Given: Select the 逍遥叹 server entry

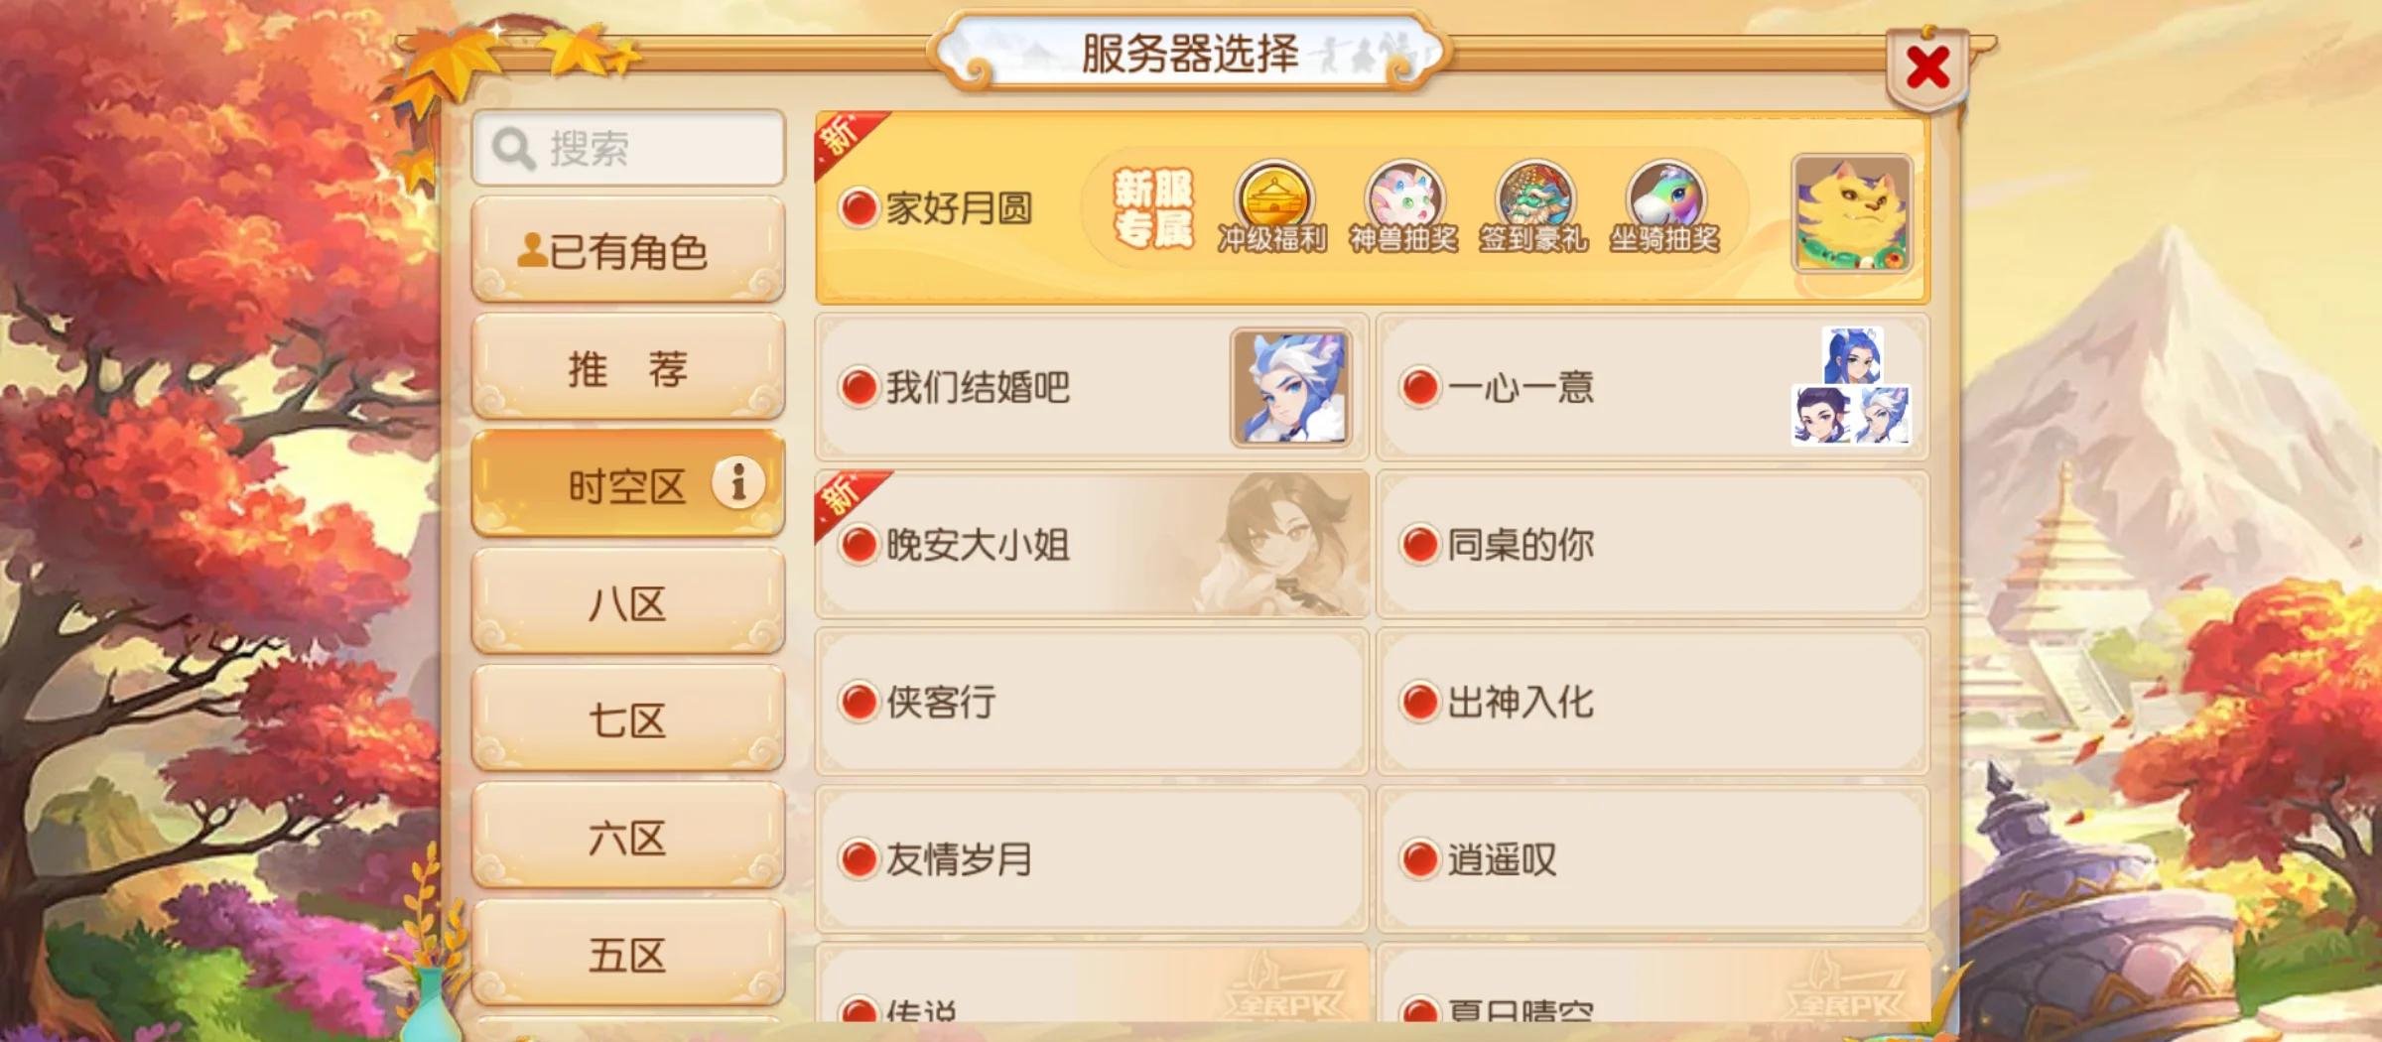Looking at the screenshot, I should tap(1653, 859).
